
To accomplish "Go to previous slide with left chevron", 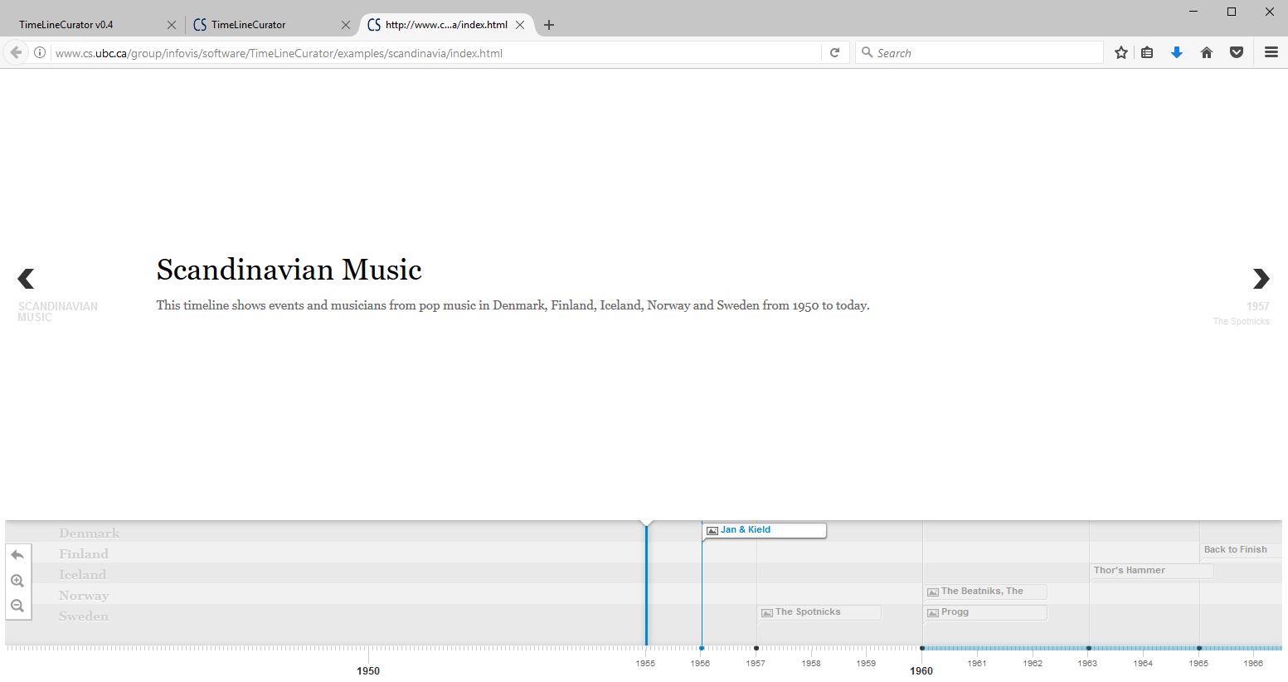I will click(x=27, y=279).
